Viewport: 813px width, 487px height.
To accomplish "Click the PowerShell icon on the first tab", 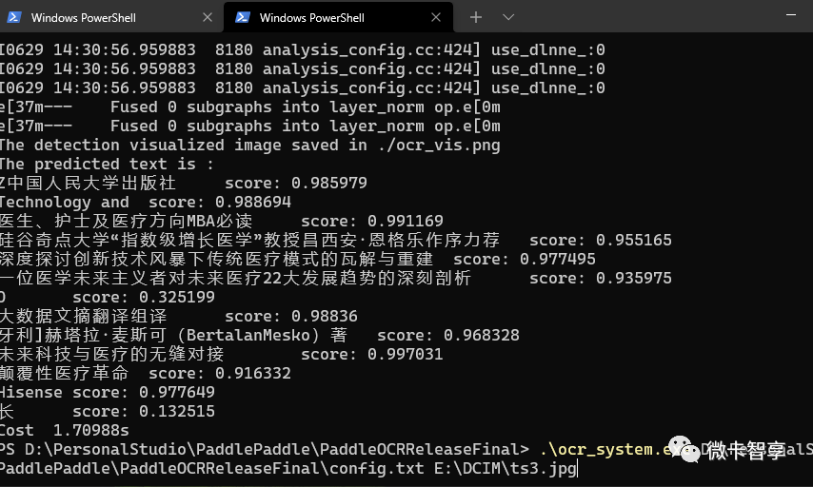I will click(14, 17).
